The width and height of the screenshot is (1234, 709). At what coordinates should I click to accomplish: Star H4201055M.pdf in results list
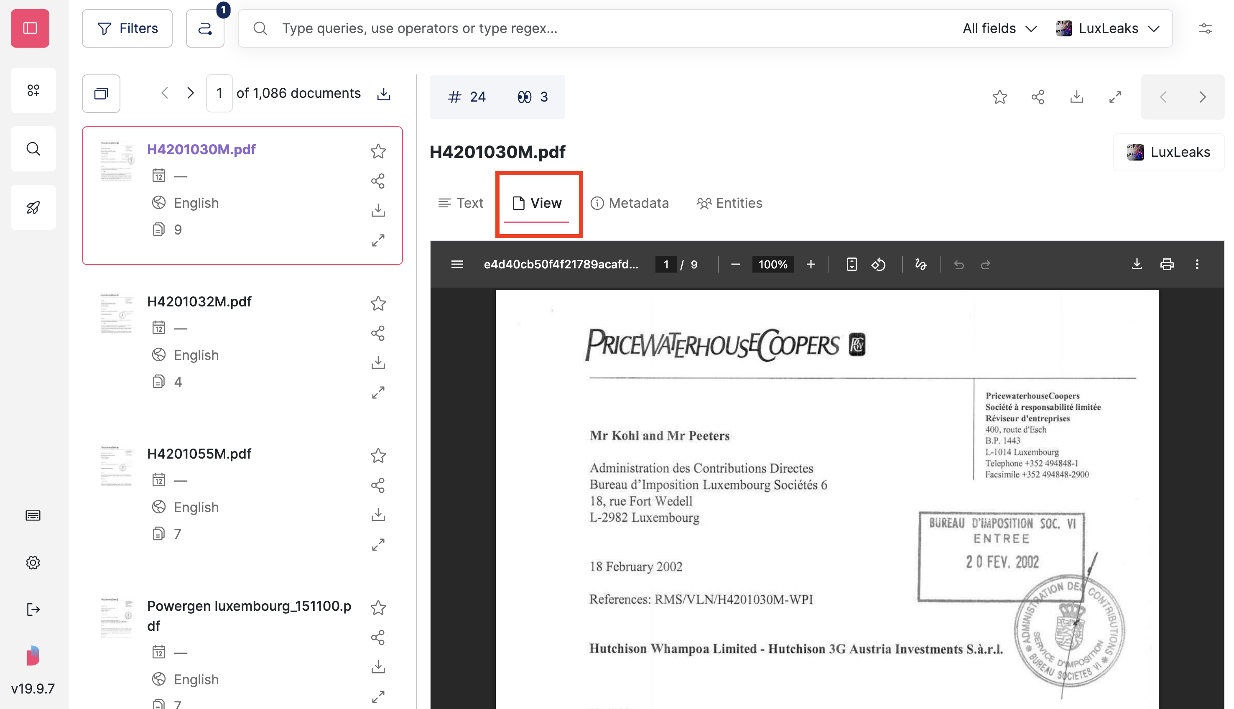click(x=378, y=456)
